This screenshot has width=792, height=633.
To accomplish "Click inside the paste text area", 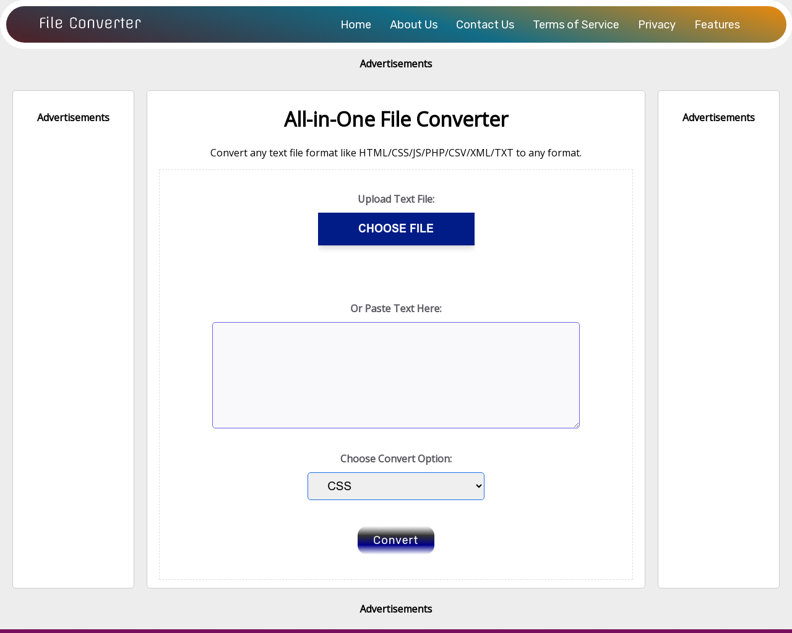I will coord(396,375).
